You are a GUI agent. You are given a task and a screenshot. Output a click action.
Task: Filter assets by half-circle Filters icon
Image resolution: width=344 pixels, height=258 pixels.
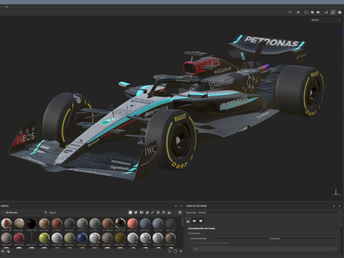(x=147, y=212)
